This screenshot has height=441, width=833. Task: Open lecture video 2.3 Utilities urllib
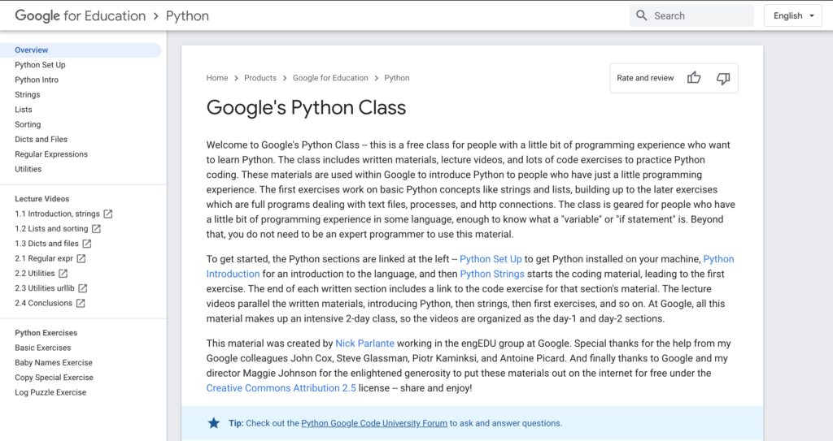pyautogui.click(x=45, y=288)
